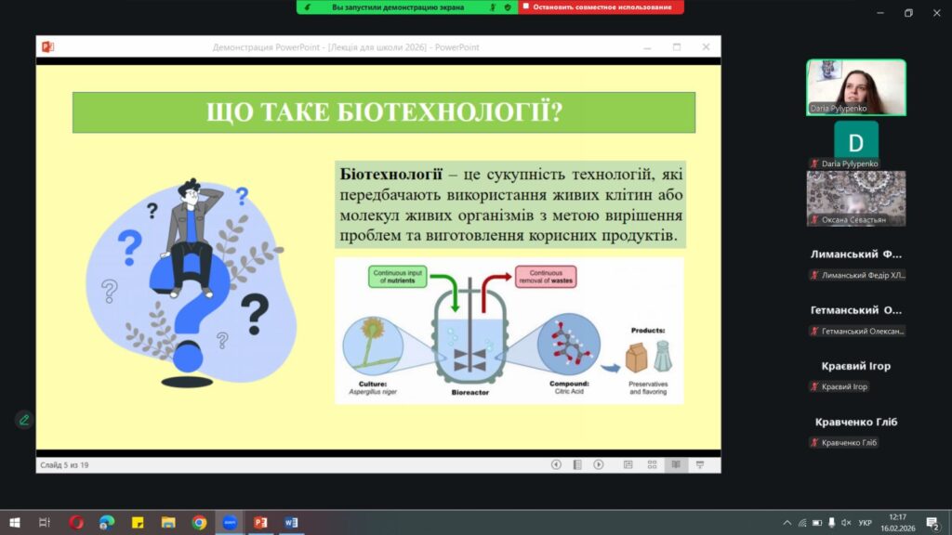Open the notifications center on taskbar
Image resolution: width=952 pixels, height=535 pixels.
coord(933,522)
